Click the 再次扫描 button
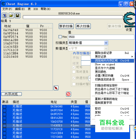Screen dimensions: 136x139 tap(83, 26)
